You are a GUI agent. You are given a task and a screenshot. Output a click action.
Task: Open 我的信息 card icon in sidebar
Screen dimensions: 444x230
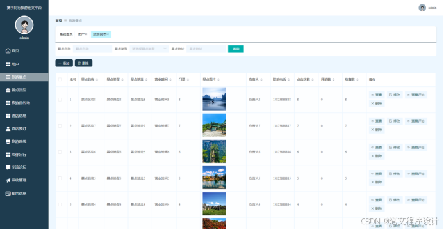coord(8,194)
